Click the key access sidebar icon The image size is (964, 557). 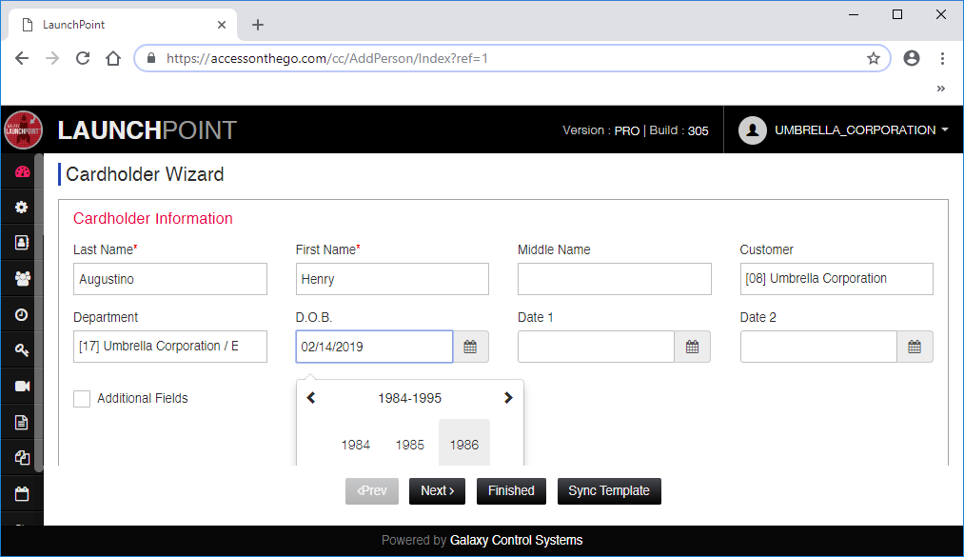click(x=22, y=350)
